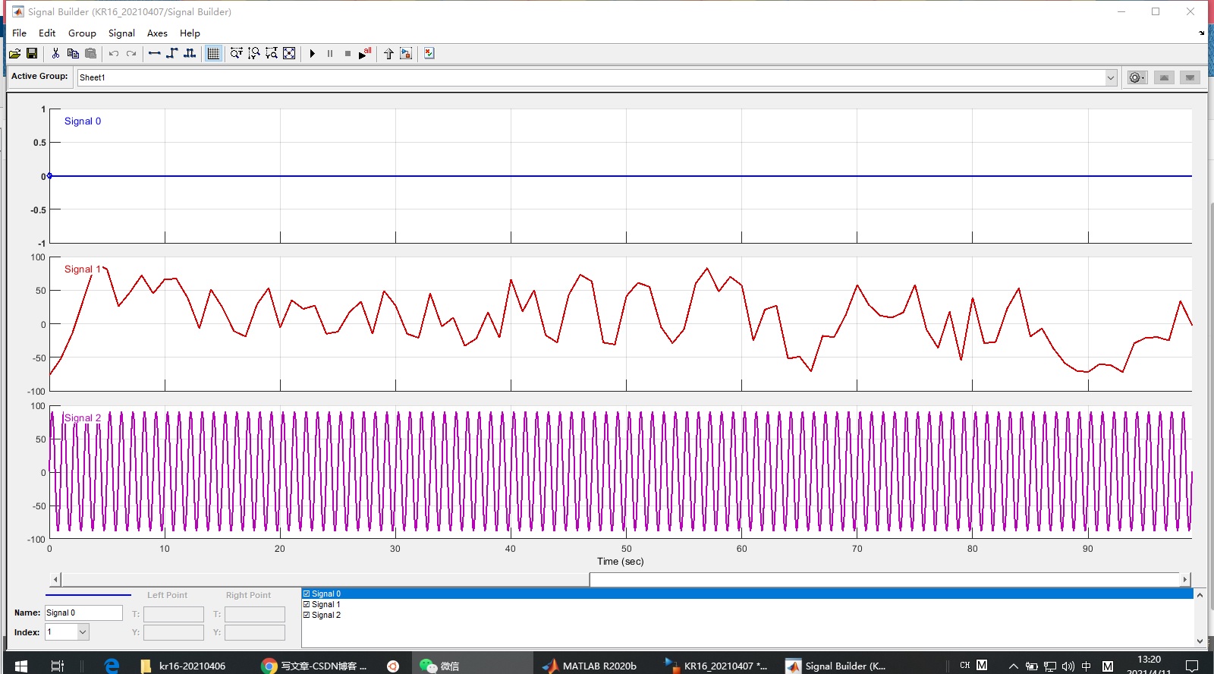Cut selection with the scissors icon
1214x674 pixels.
[x=55, y=53]
